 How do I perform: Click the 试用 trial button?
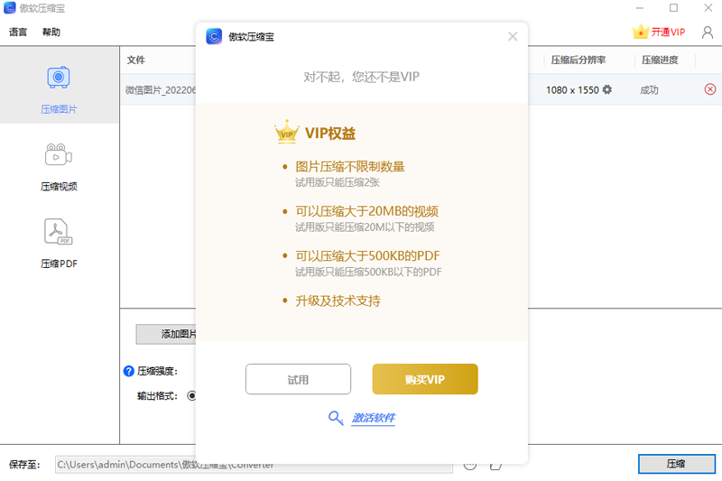[x=298, y=380]
